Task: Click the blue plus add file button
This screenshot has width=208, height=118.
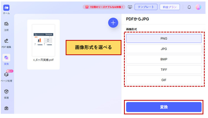Action: pos(113,23)
